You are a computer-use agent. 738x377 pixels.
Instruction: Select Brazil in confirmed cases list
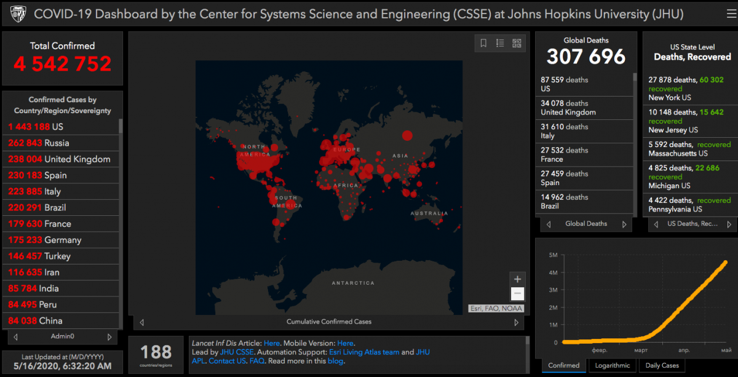click(x=60, y=207)
